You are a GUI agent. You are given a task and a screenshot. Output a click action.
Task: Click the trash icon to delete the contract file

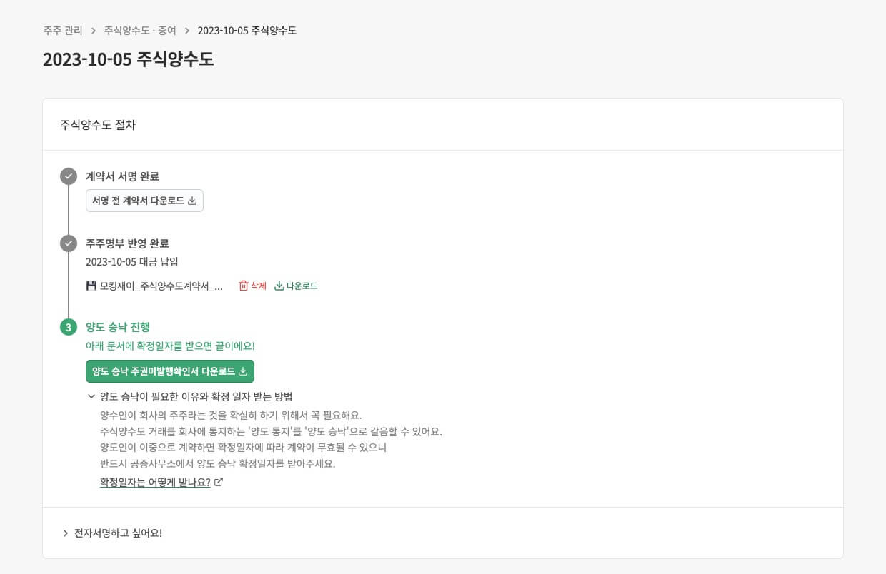244,286
